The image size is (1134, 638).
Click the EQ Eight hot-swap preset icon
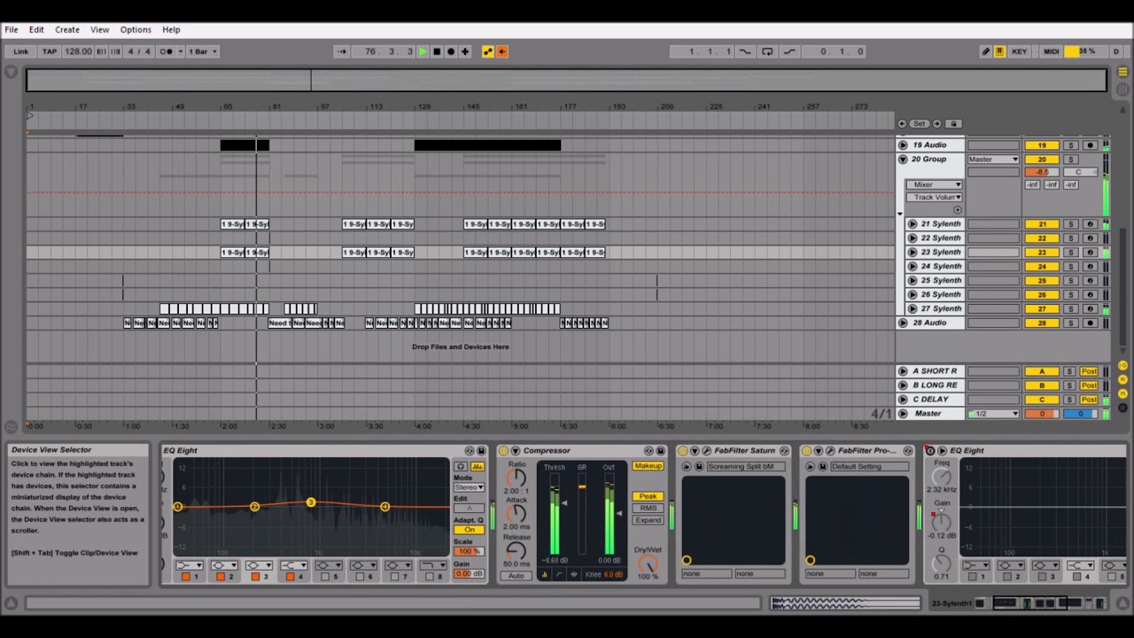tap(470, 451)
